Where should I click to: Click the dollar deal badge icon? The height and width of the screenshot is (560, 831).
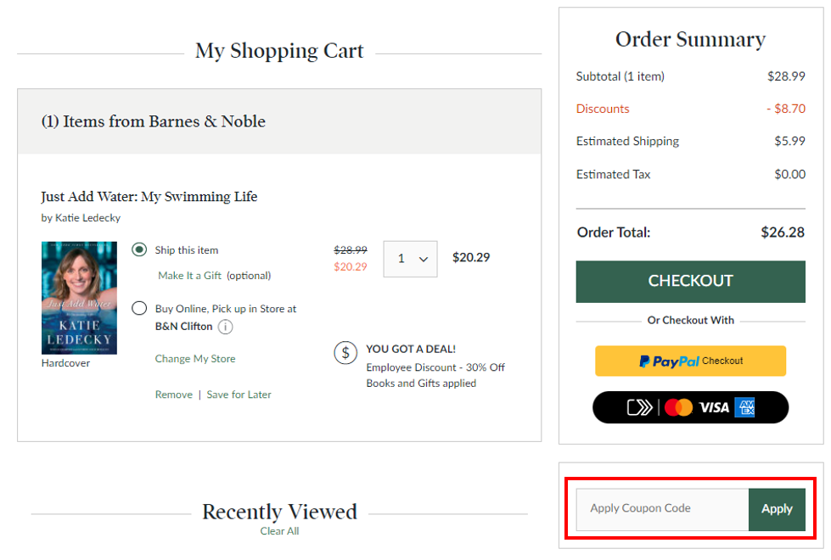[x=345, y=352]
